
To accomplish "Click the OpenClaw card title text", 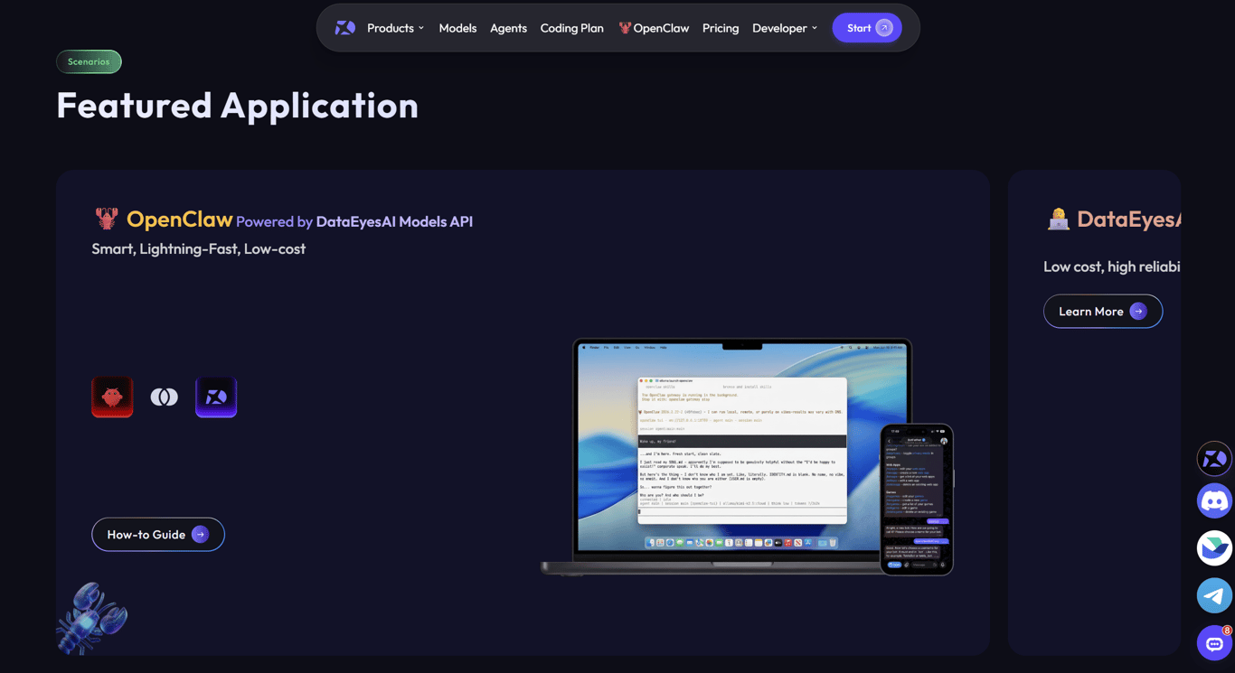I will click(x=179, y=219).
